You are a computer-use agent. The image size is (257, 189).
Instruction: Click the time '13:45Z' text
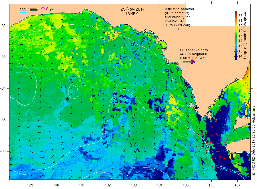tap(132, 14)
